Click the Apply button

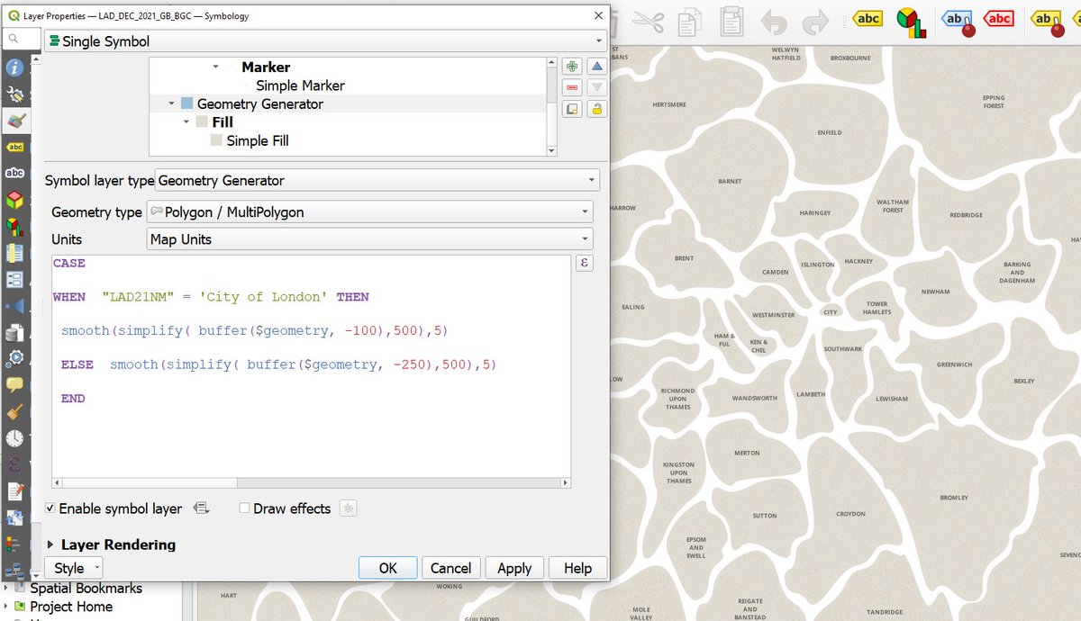coord(513,568)
